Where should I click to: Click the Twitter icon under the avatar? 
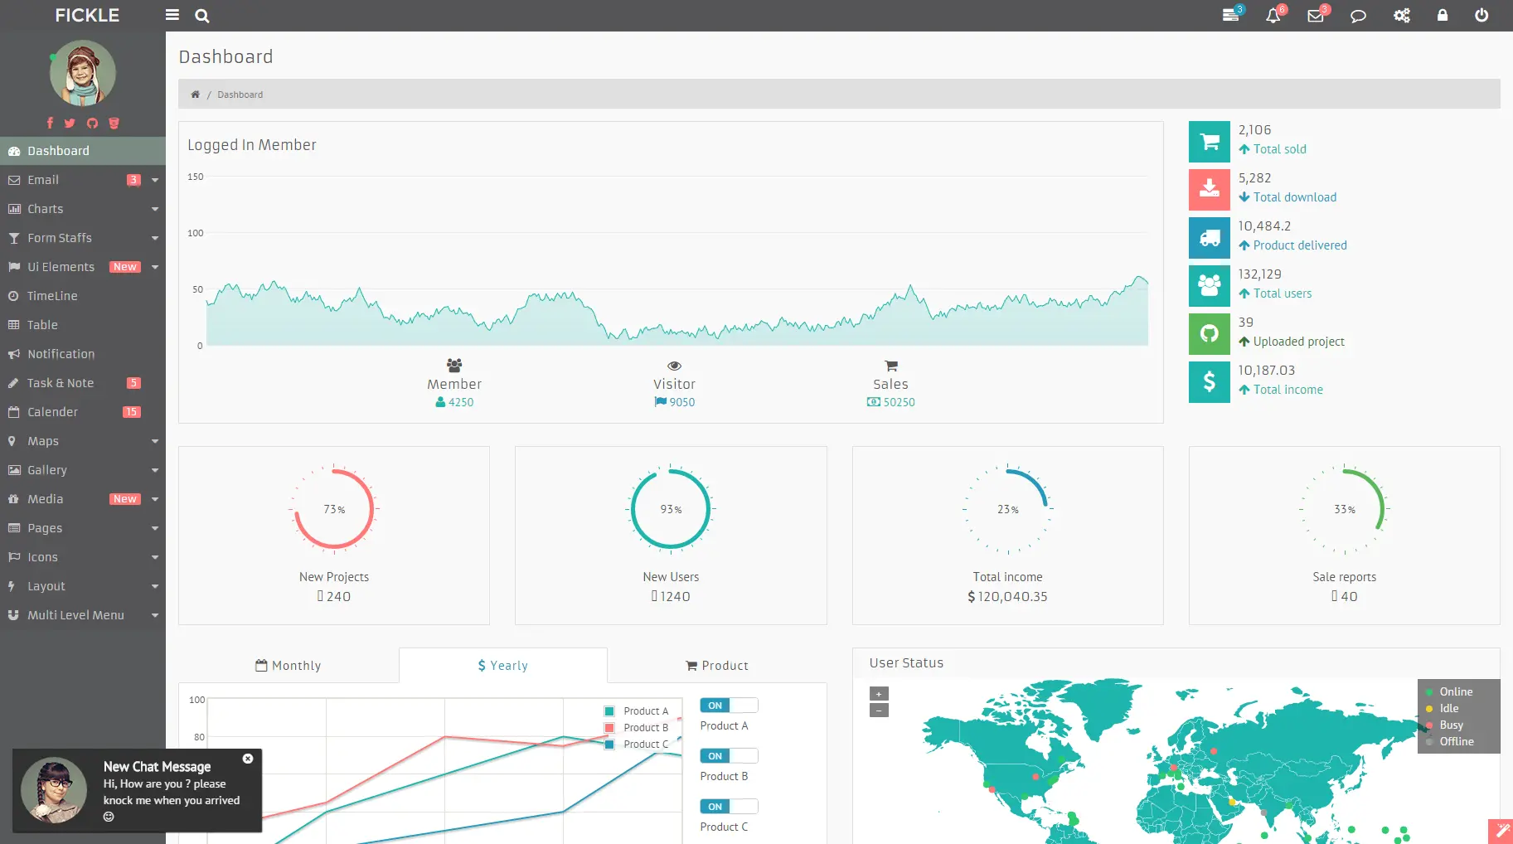[x=70, y=123]
